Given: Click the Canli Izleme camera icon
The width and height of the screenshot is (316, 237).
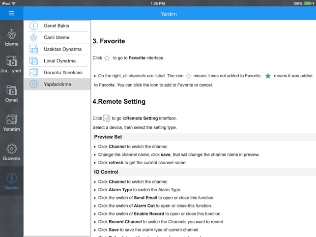Looking at the screenshot, I should point(33,37).
